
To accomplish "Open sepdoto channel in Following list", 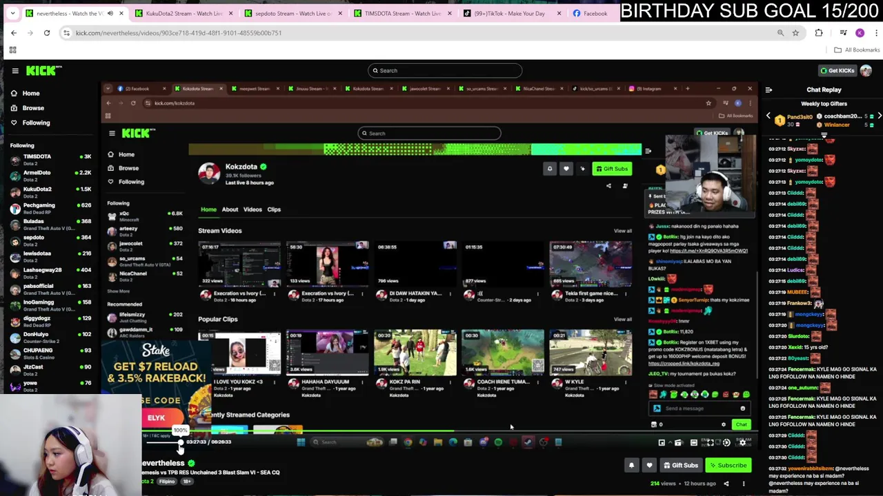I will [51, 240].
